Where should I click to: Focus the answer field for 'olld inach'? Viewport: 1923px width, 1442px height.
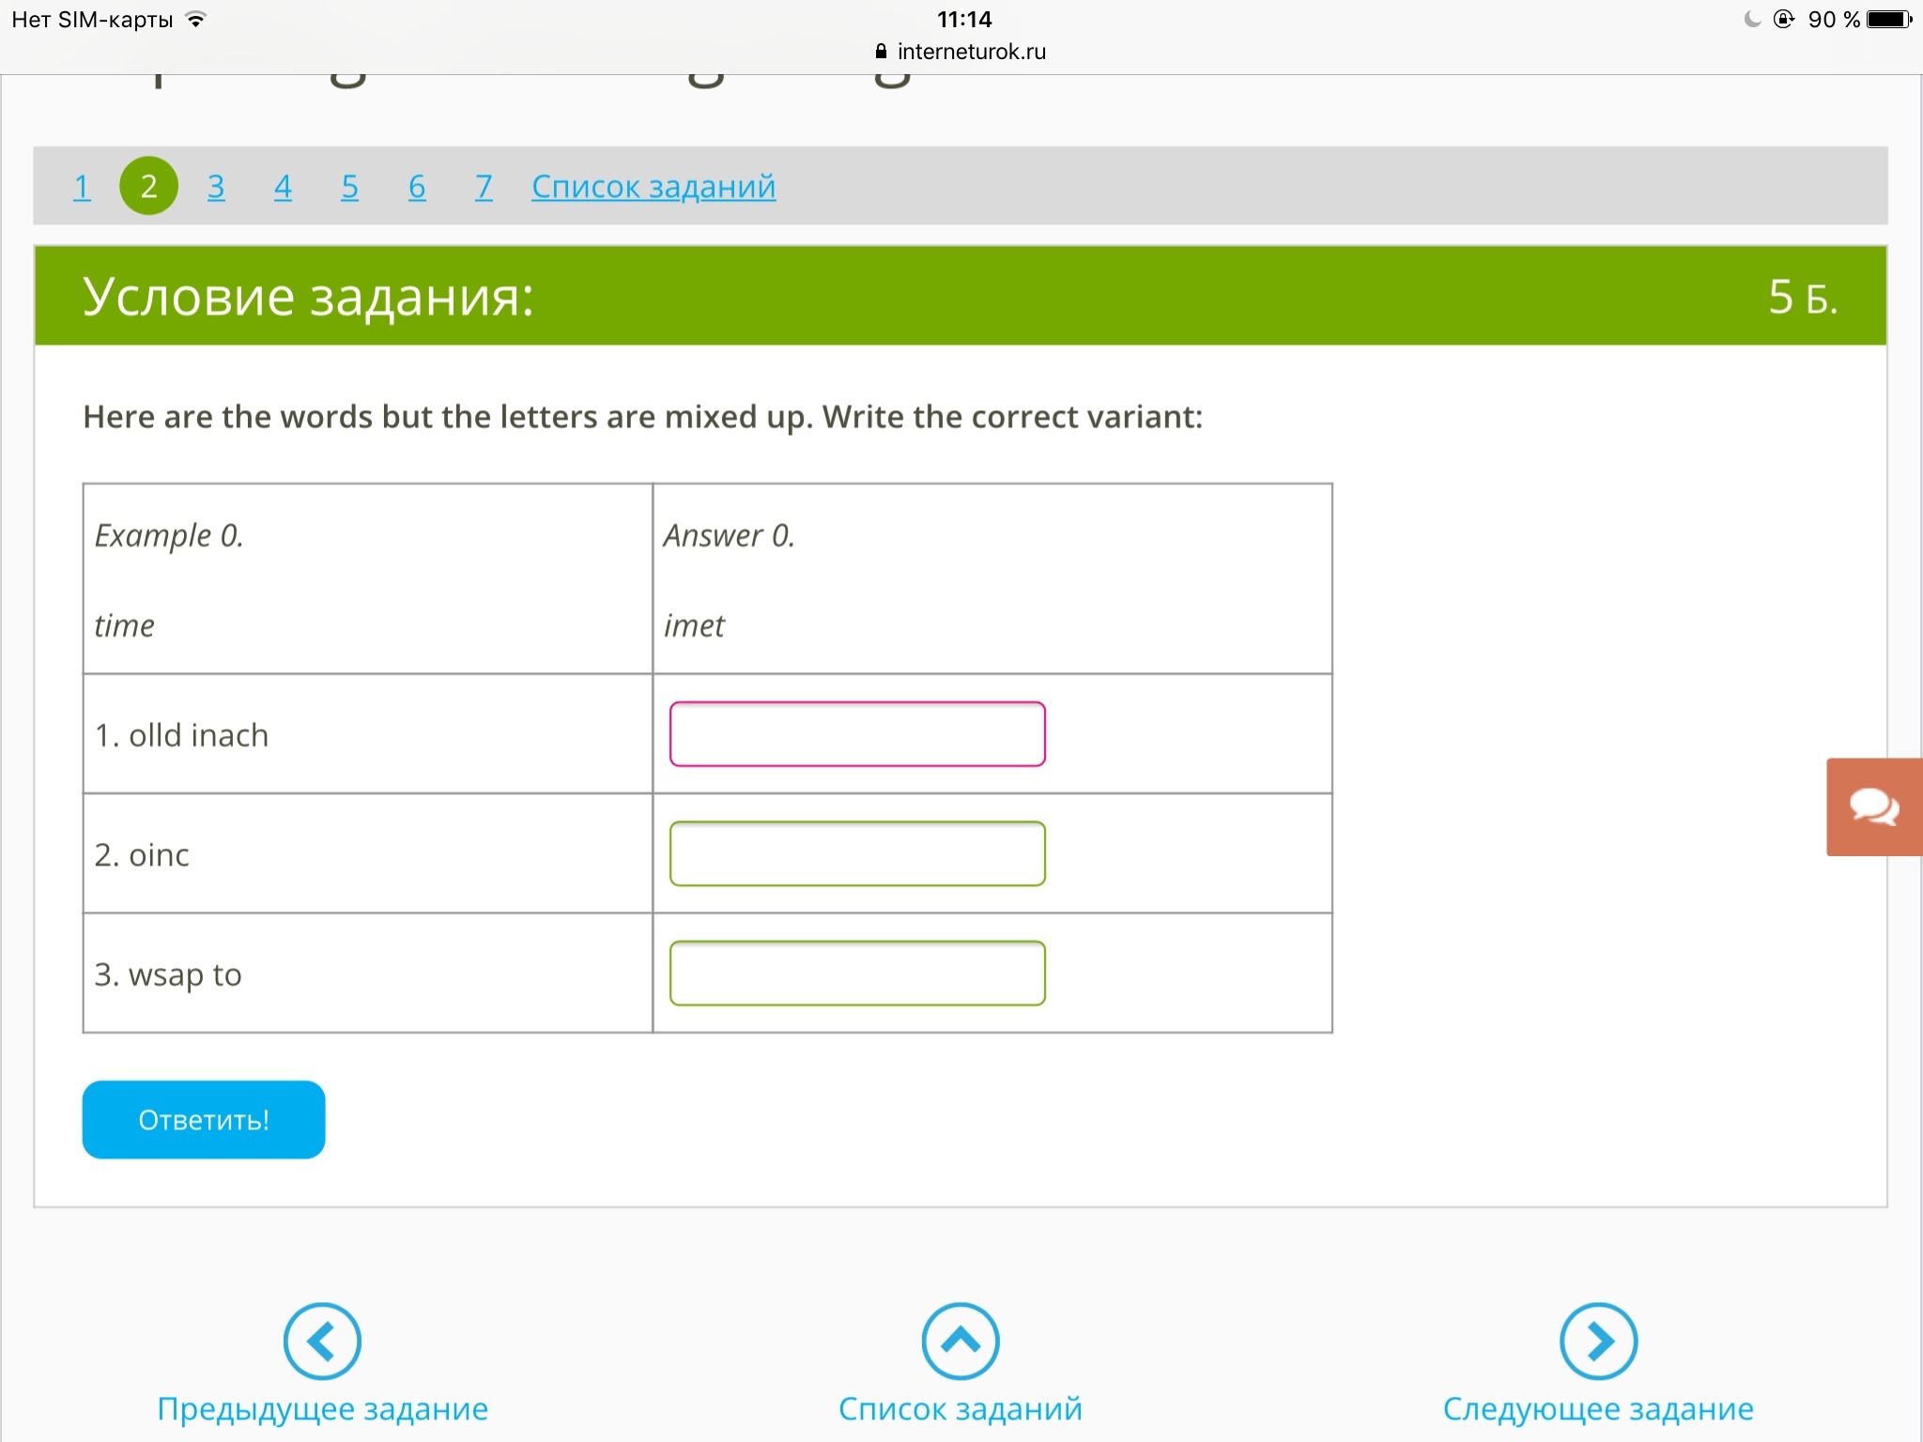click(x=856, y=734)
